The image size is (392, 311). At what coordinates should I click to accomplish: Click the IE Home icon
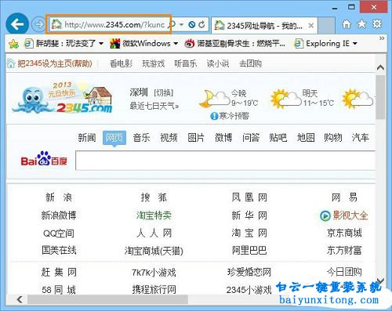coord(347,24)
